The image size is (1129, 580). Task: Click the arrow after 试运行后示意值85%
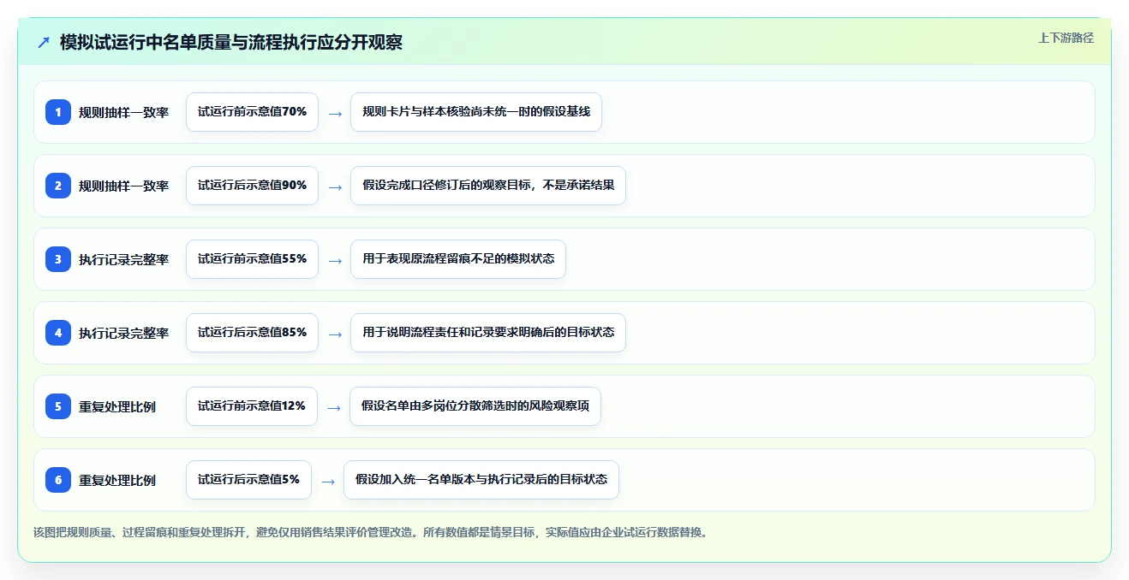tap(335, 334)
